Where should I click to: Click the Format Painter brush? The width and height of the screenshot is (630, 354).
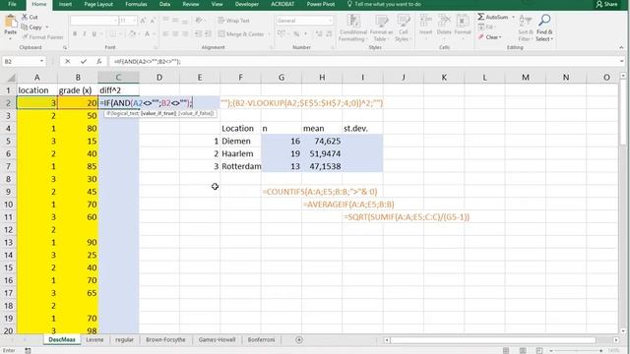point(26,37)
